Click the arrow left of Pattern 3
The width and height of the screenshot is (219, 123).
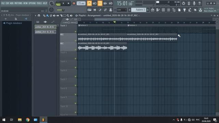point(130,10)
